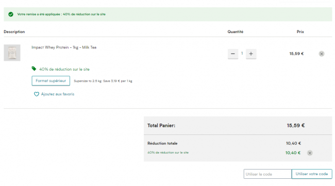335x186 pixels.
Task: Increase quantity with the plus button
Action: pos(251,54)
